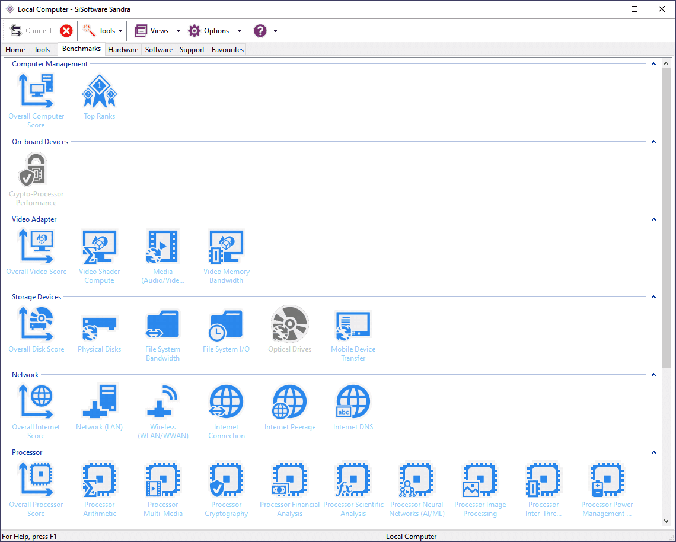Run Video Memory Bandwidth benchmark
The image size is (676, 542).
coord(227,256)
